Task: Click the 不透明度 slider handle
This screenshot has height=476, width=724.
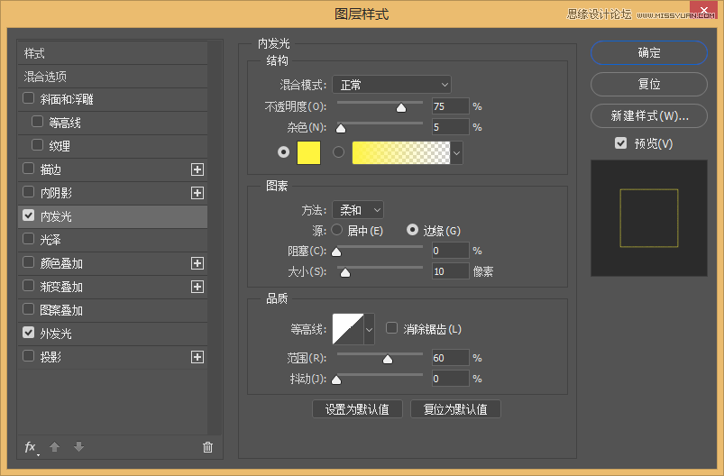Action: pos(401,108)
